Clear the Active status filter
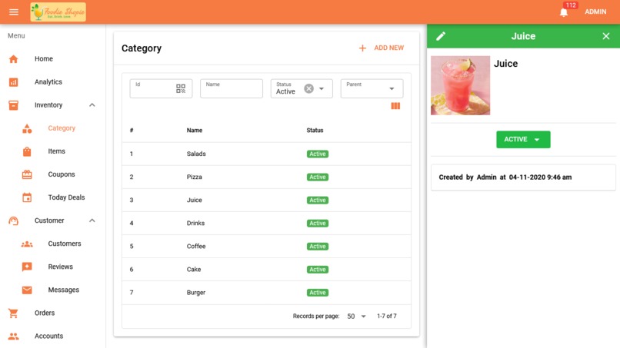The image size is (620, 348). [308, 88]
